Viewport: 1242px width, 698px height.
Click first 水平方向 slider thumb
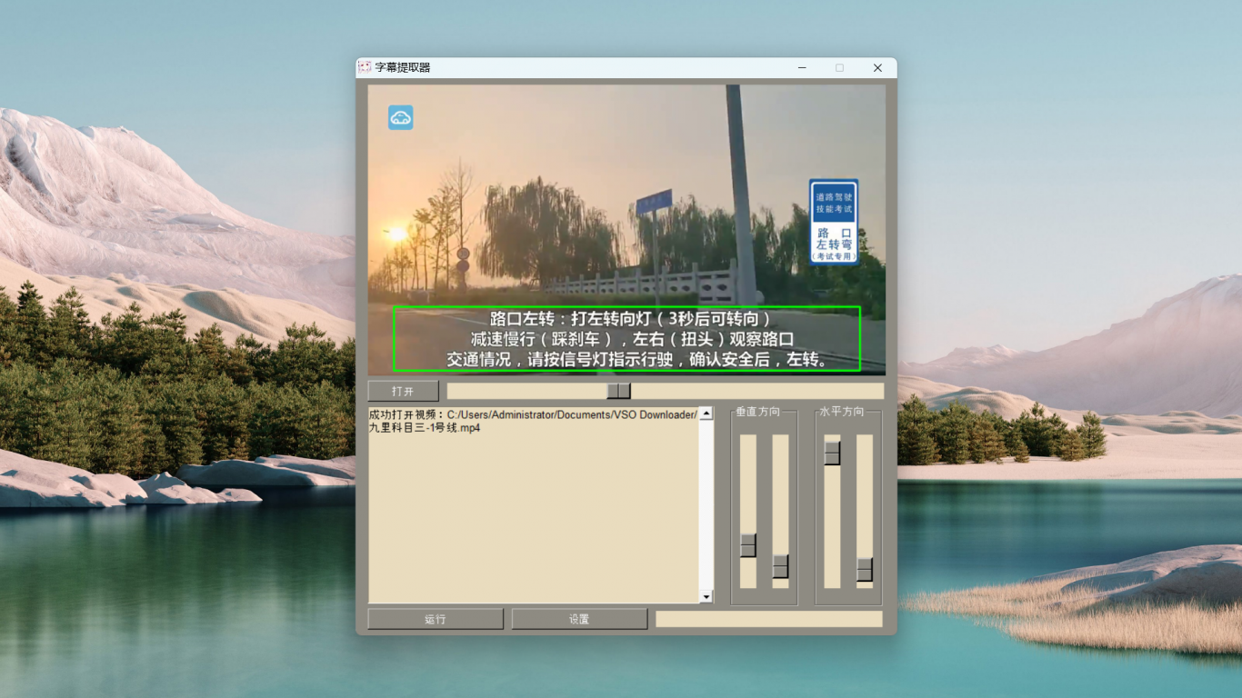[832, 453]
